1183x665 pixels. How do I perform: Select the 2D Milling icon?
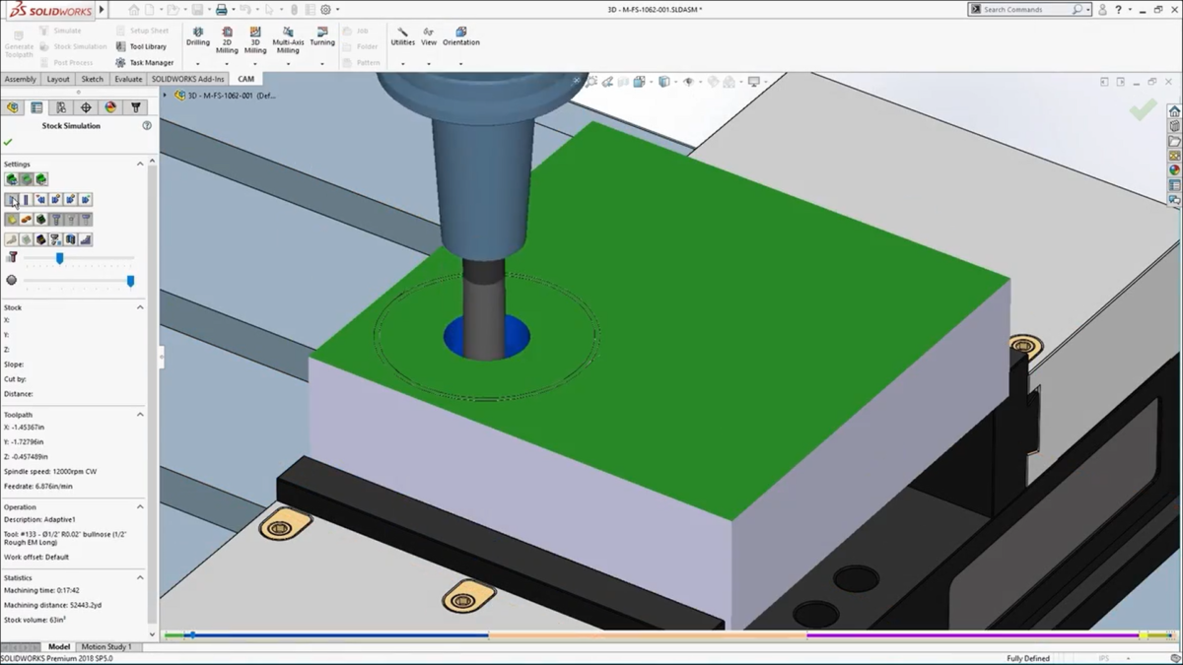tap(227, 32)
